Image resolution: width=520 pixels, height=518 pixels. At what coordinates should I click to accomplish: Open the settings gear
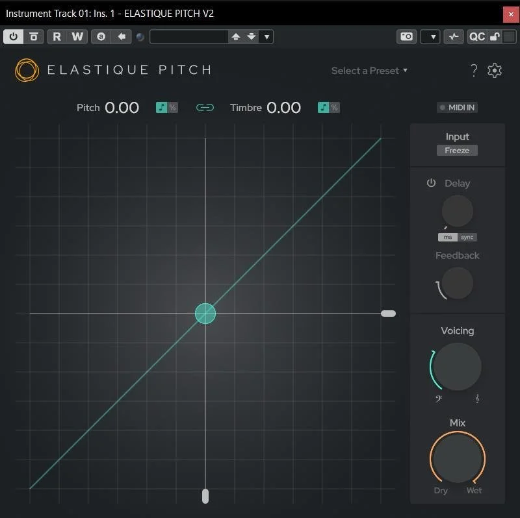point(495,70)
